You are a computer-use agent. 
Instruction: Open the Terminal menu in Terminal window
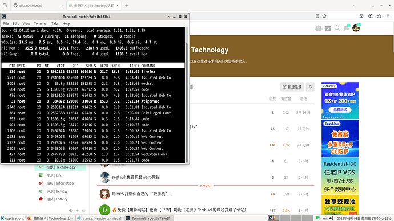(x=41, y=23)
